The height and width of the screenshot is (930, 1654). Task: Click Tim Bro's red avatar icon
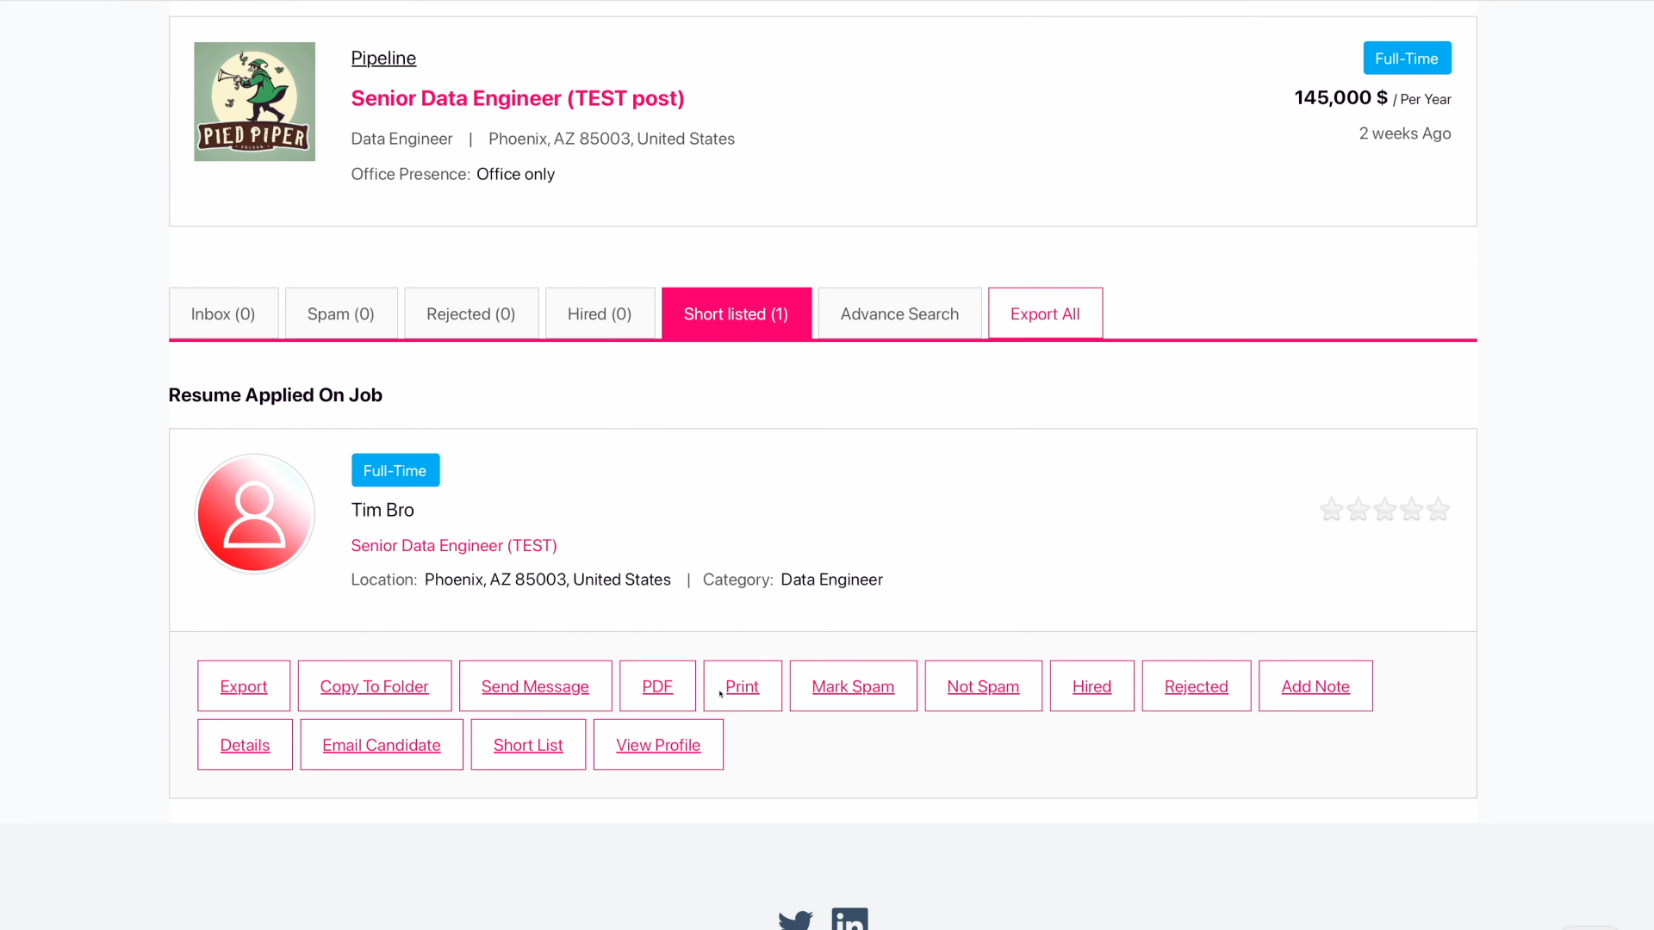click(254, 514)
